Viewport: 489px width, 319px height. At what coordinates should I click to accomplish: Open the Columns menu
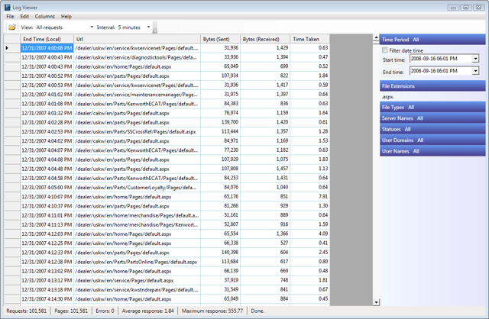tap(44, 16)
